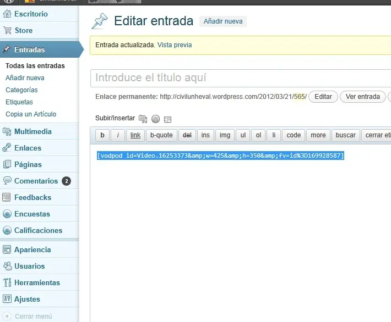Screen dimensions: 391x322
Task: Click the selected vodpod shortcode text
Action: (220, 156)
